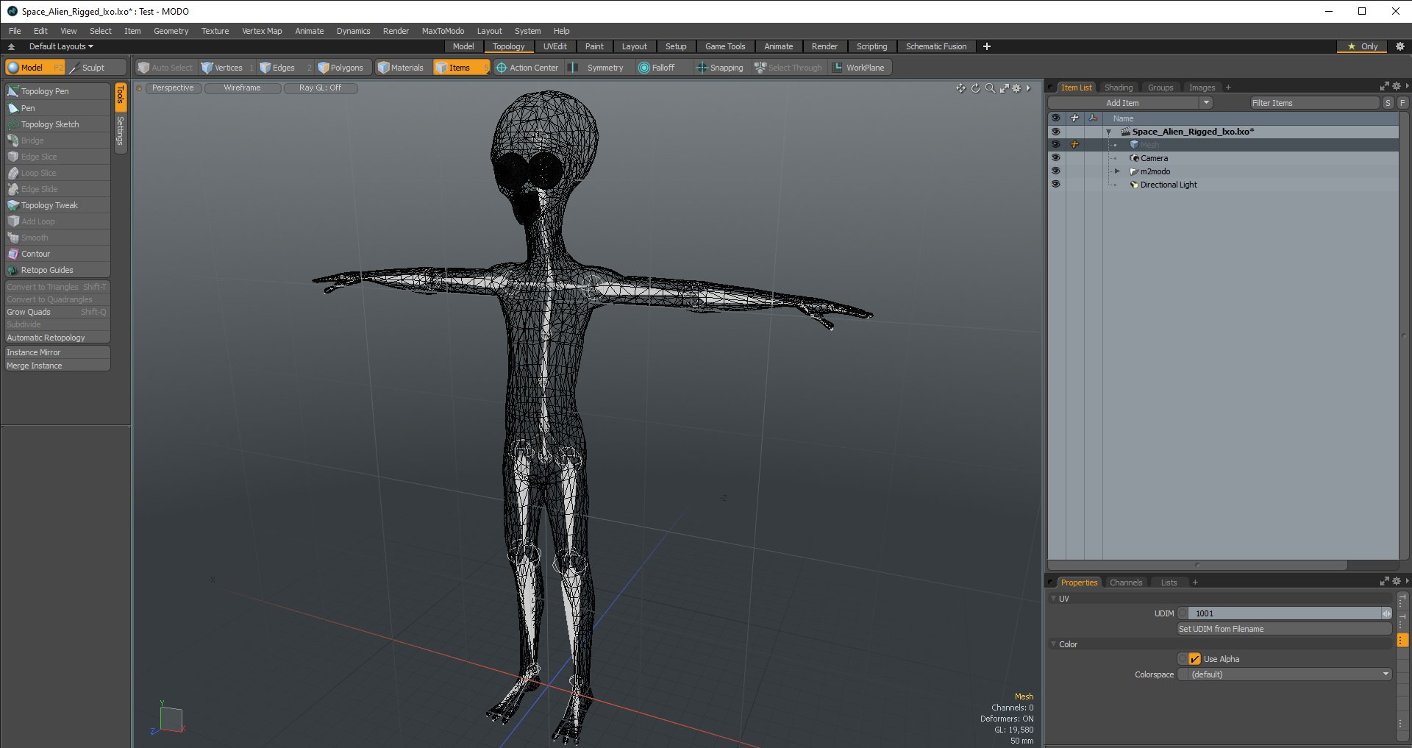Select the Topology Tweak tool

click(x=57, y=205)
